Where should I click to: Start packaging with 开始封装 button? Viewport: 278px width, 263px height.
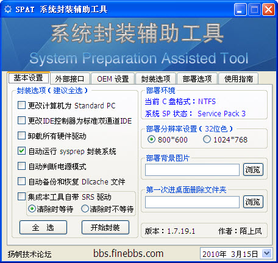click(x=105, y=227)
